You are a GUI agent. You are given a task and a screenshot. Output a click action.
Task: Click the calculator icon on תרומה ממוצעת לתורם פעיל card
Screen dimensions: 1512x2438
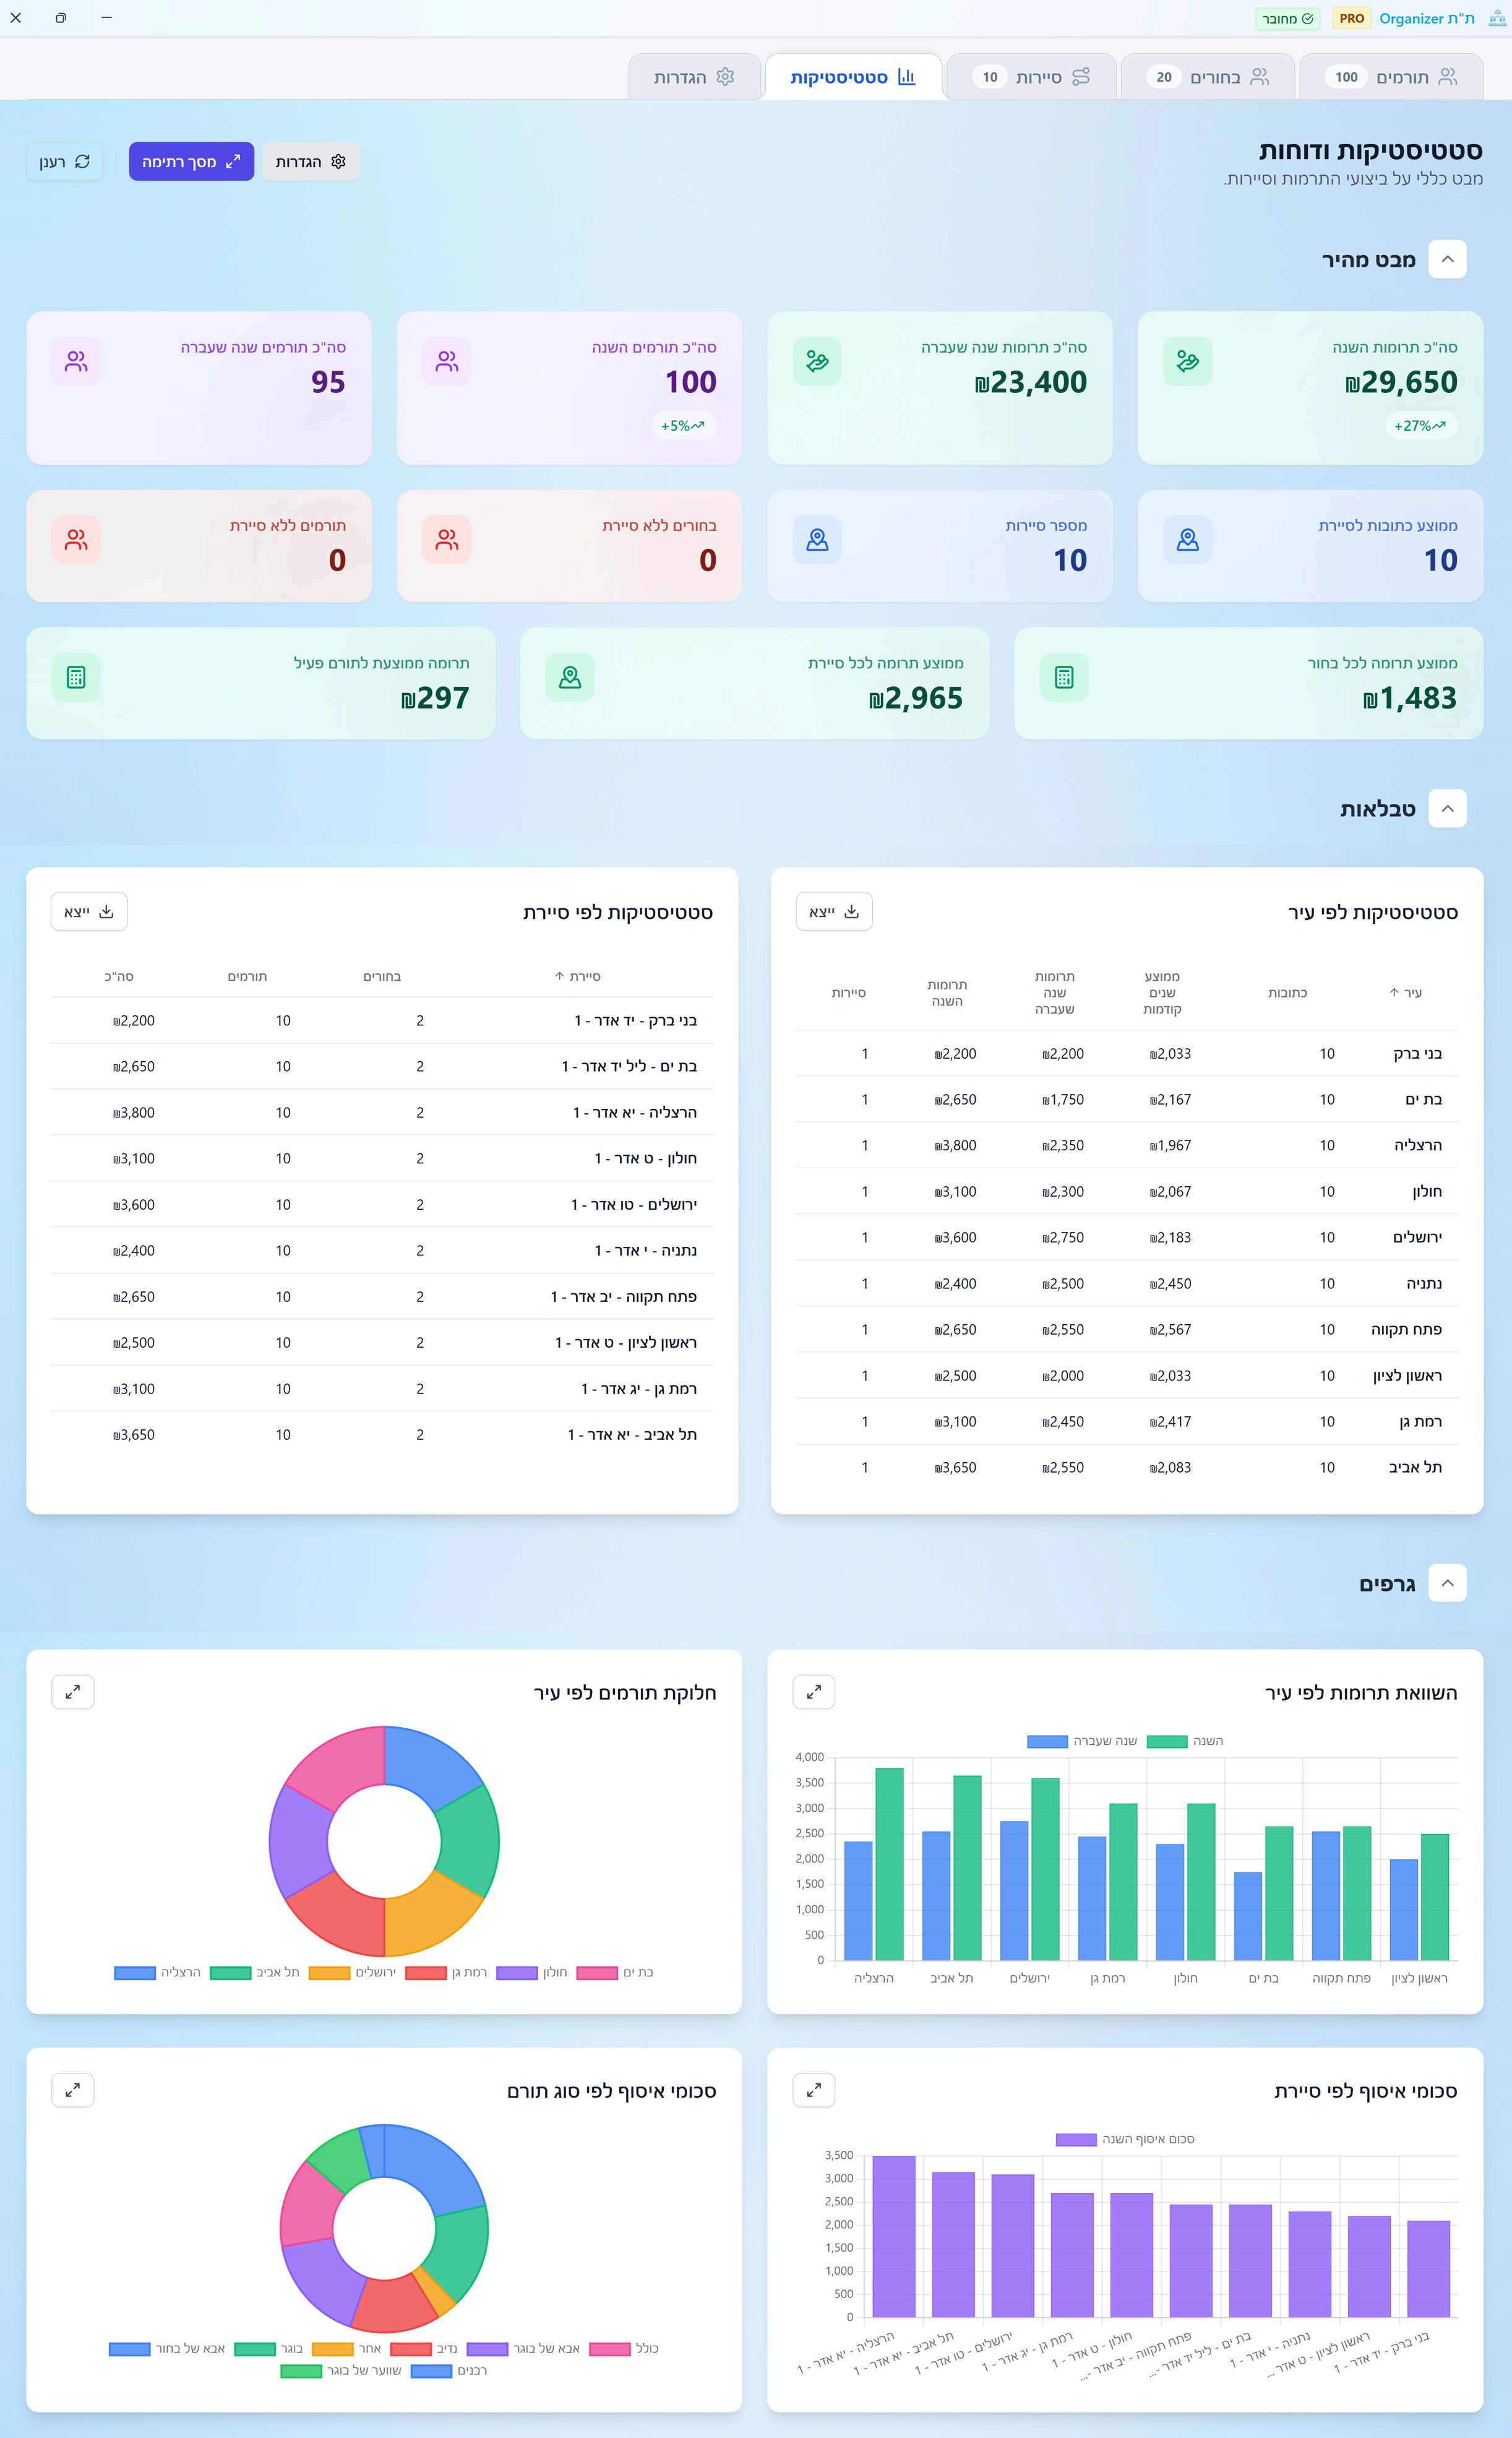(76, 677)
